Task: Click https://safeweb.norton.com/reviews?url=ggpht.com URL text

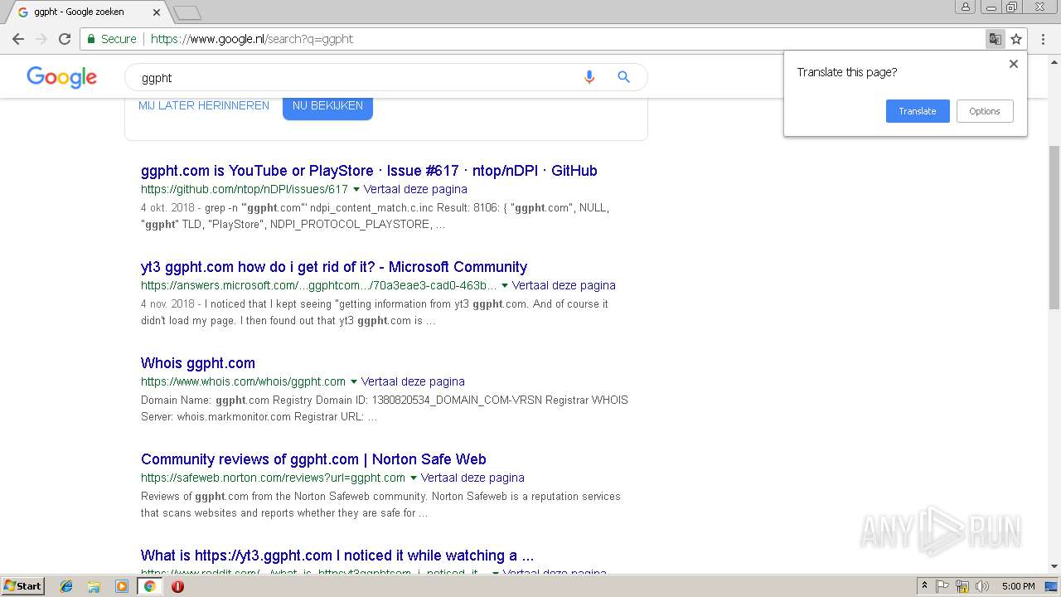Action: [273, 478]
